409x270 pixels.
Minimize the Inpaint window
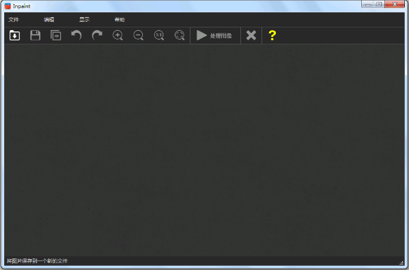click(x=368, y=4)
